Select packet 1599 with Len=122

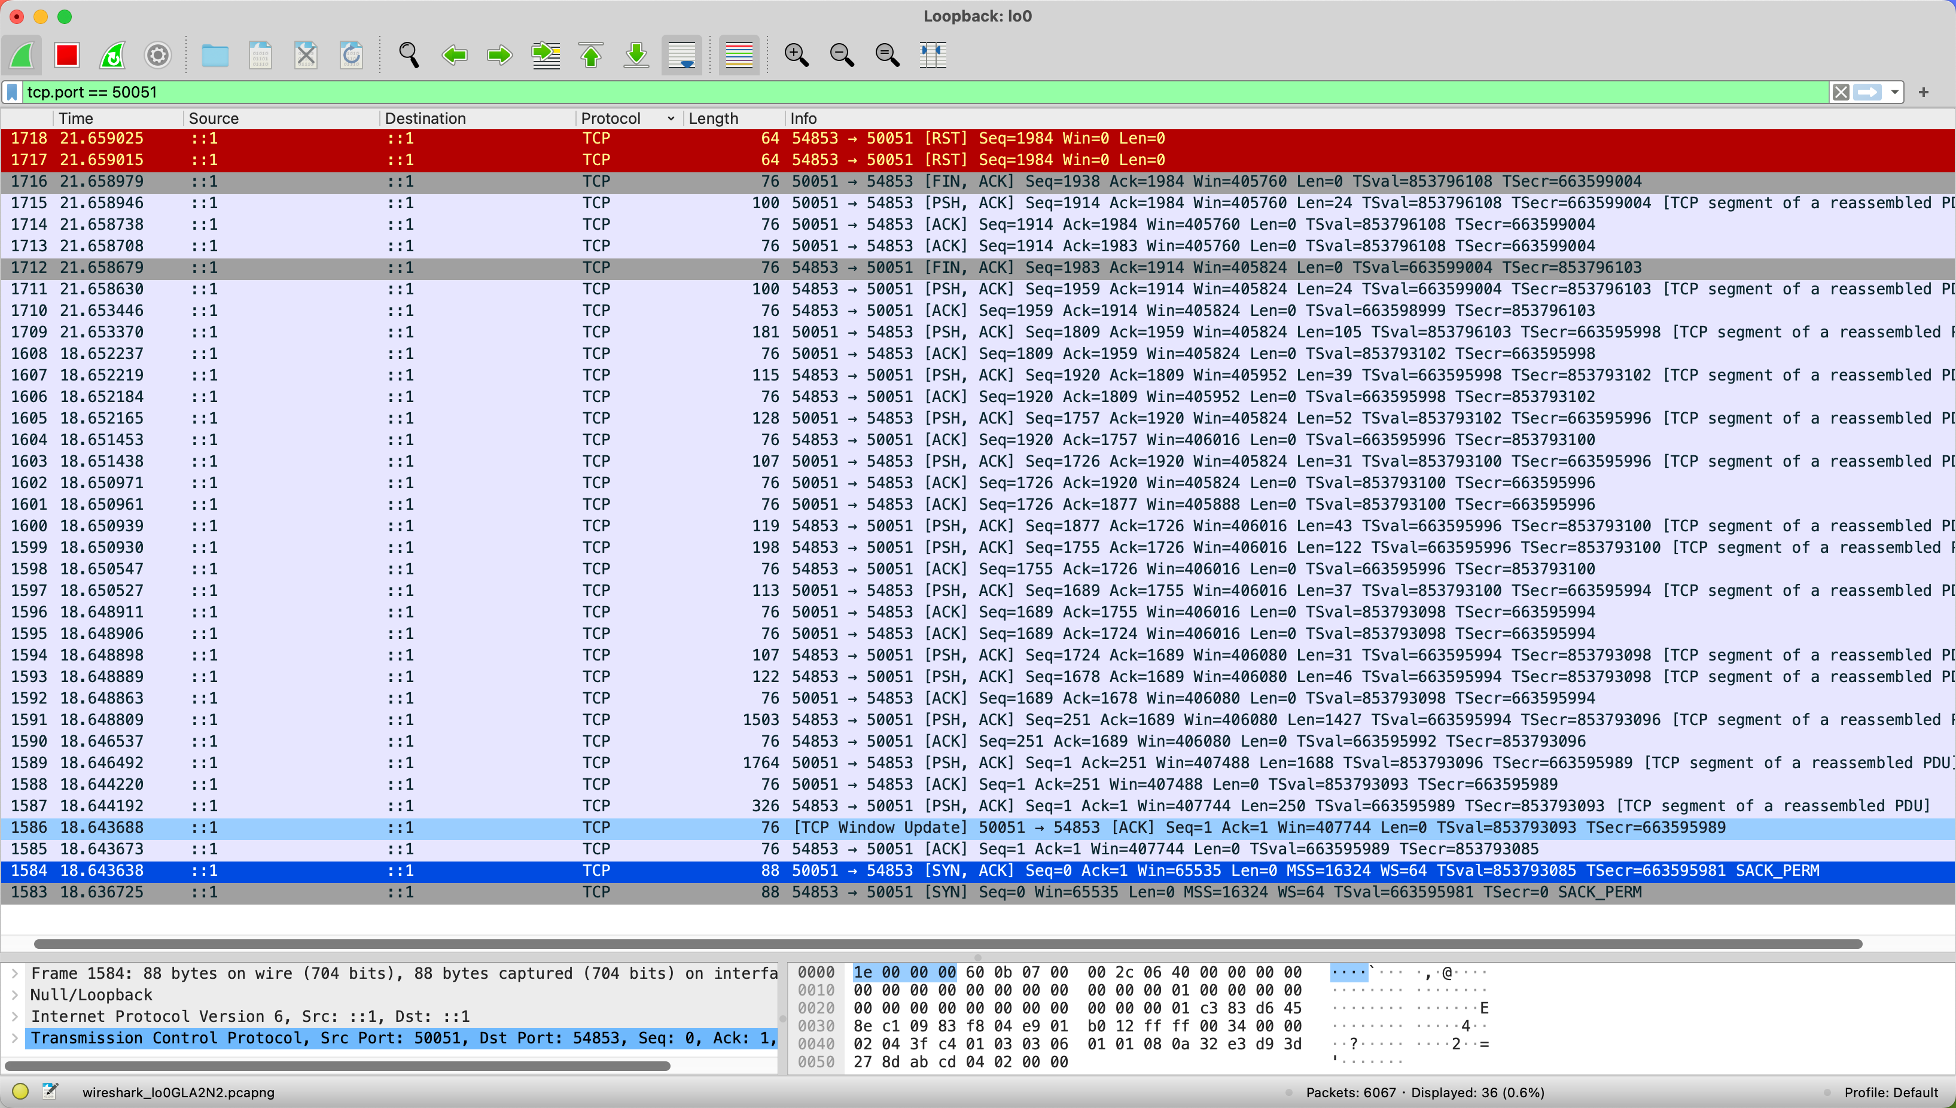click(x=977, y=548)
